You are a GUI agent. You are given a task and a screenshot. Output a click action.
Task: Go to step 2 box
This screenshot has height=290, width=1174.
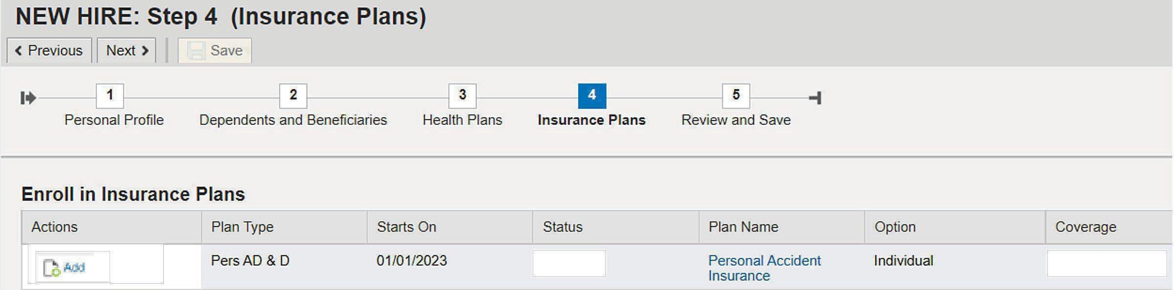point(293,96)
